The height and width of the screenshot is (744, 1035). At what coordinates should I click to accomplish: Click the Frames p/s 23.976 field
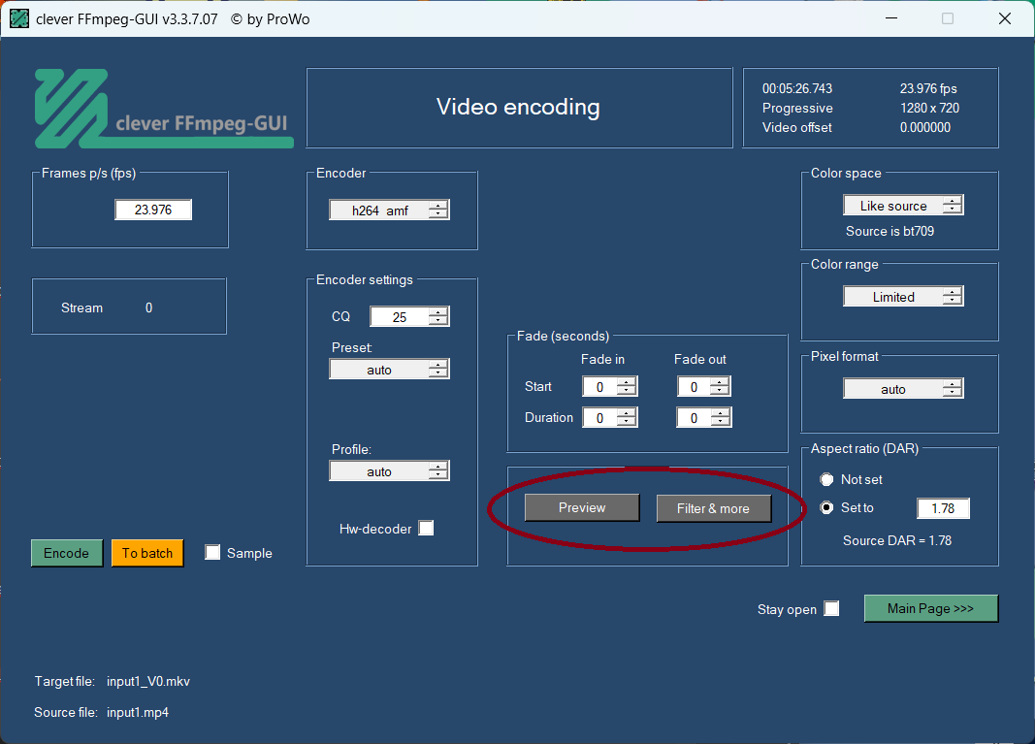point(153,210)
